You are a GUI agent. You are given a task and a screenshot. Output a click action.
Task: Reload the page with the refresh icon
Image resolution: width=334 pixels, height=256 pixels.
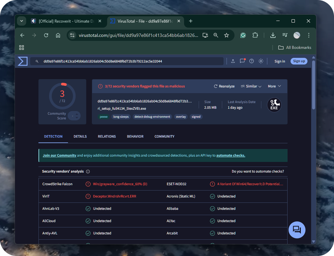(x=46, y=35)
